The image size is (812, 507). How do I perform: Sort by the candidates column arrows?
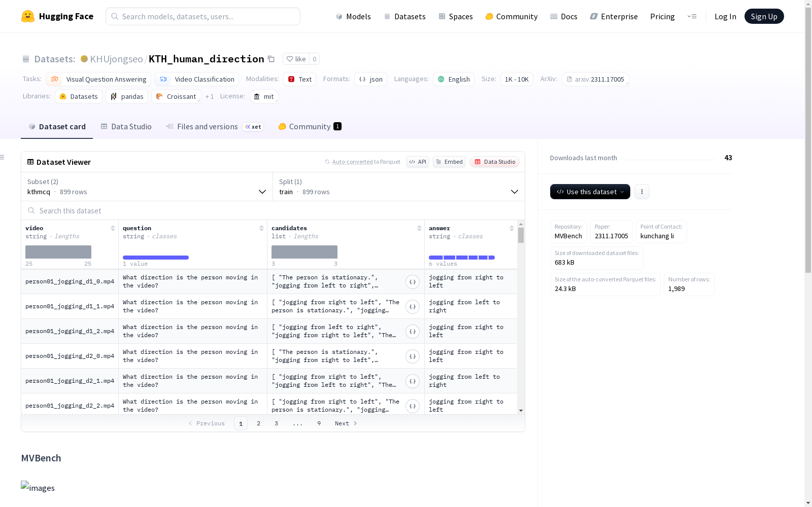419,228
